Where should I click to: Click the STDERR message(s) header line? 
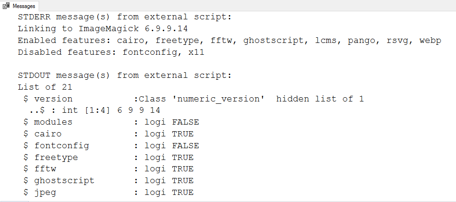124,17
